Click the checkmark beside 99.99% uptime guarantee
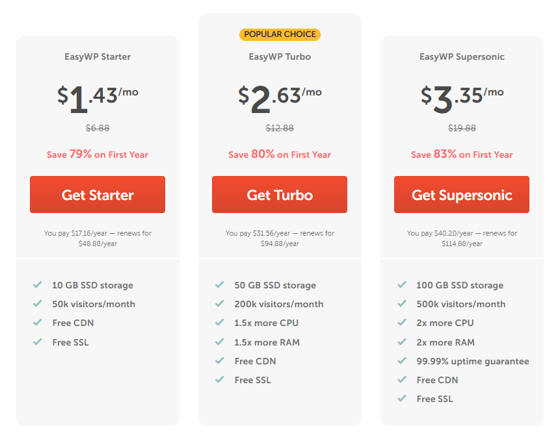 pyautogui.click(x=402, y=361)
